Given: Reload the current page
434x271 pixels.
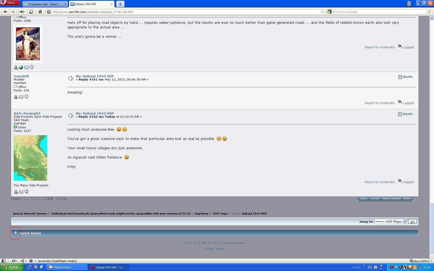Looking at the screenshot, I should (x=31, y=12).
